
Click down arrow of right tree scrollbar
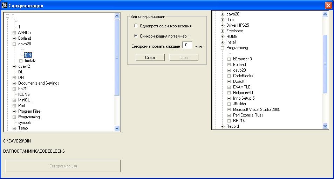pyautogui.click(x=325, y=126)
